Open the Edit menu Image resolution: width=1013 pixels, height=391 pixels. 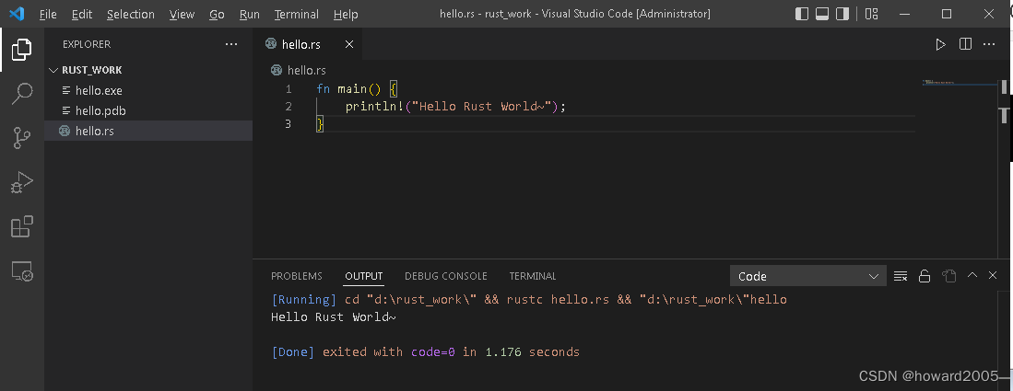tap(82, 14)
